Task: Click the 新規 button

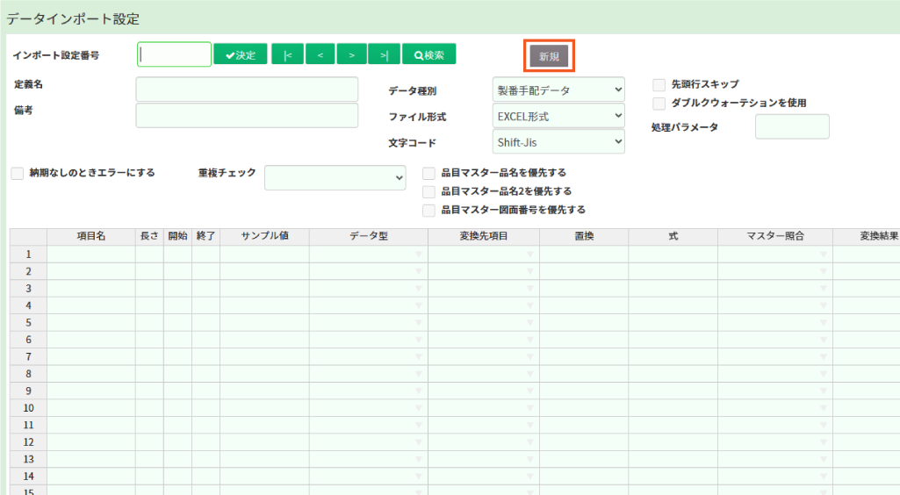Action: point(549,56)
